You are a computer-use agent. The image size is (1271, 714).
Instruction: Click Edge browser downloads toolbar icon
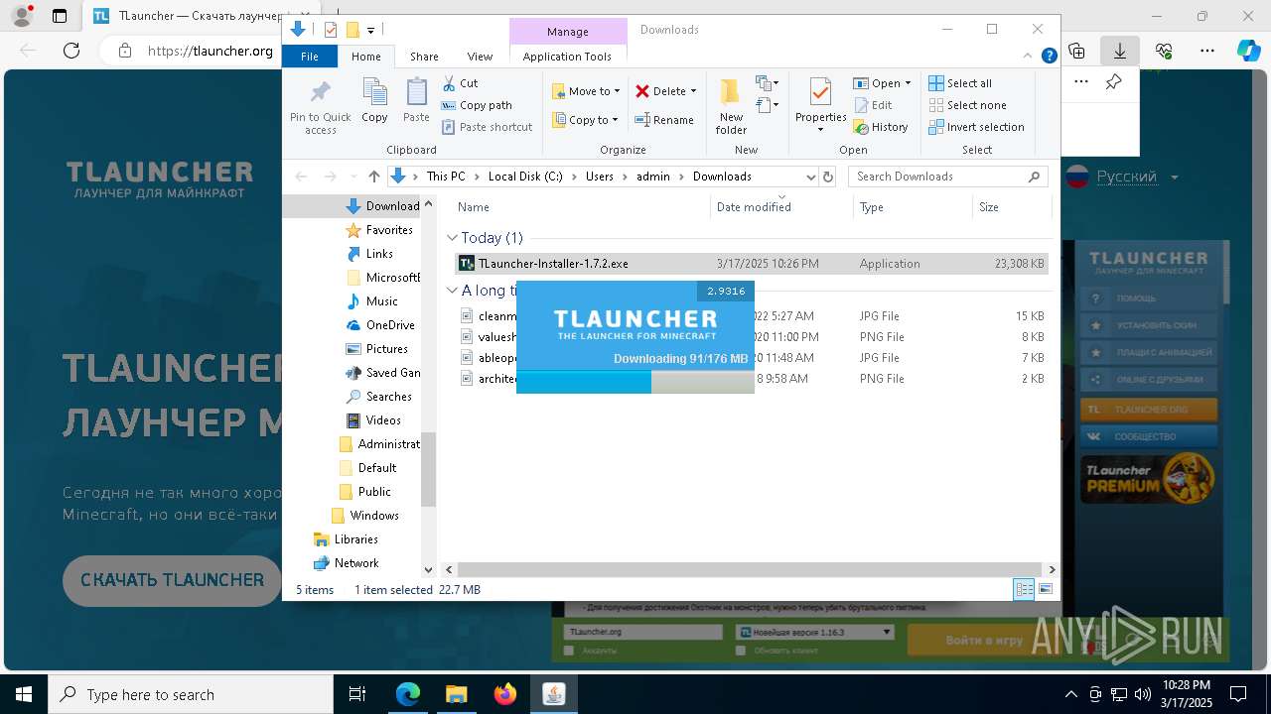coord(1119,50)
